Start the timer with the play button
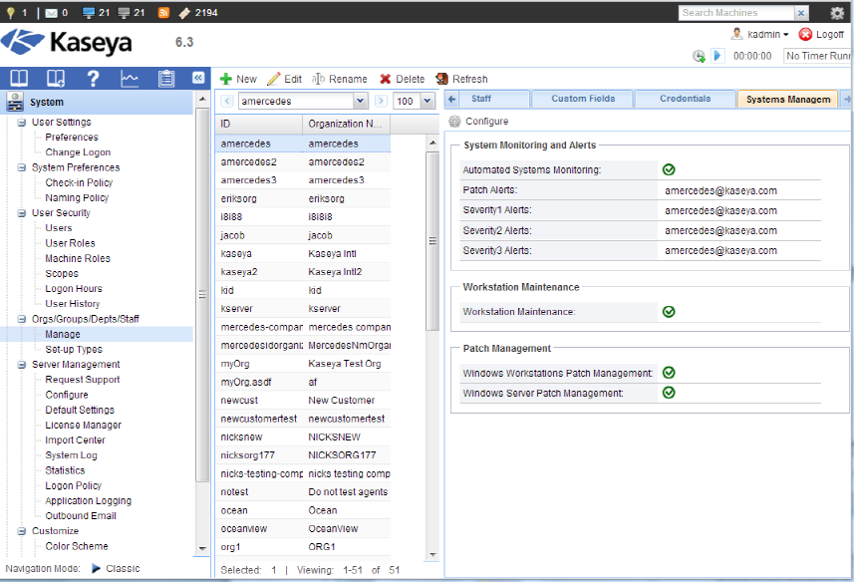 pyautogui.click(x=717, y=56)
